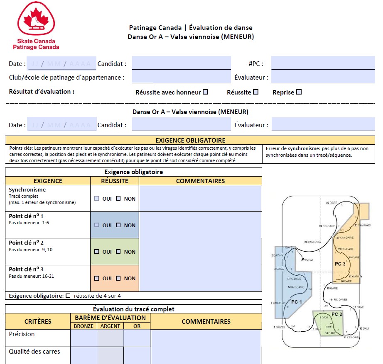Click the Or cell for Précision
The width and height of the screenshot is (383, 364).
coord(137,338)
